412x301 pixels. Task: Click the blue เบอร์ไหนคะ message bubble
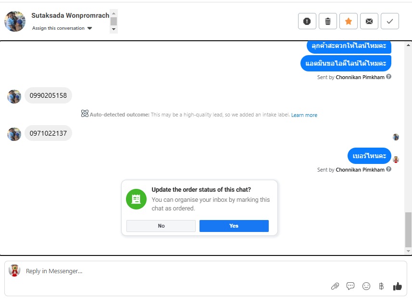point(369,156)
